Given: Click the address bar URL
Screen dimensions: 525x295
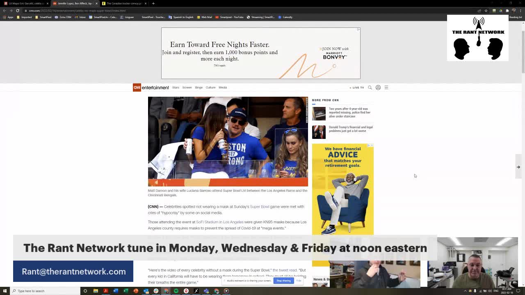Looking at the screenshot, I should pyautogui.click(x=77, y=11).
